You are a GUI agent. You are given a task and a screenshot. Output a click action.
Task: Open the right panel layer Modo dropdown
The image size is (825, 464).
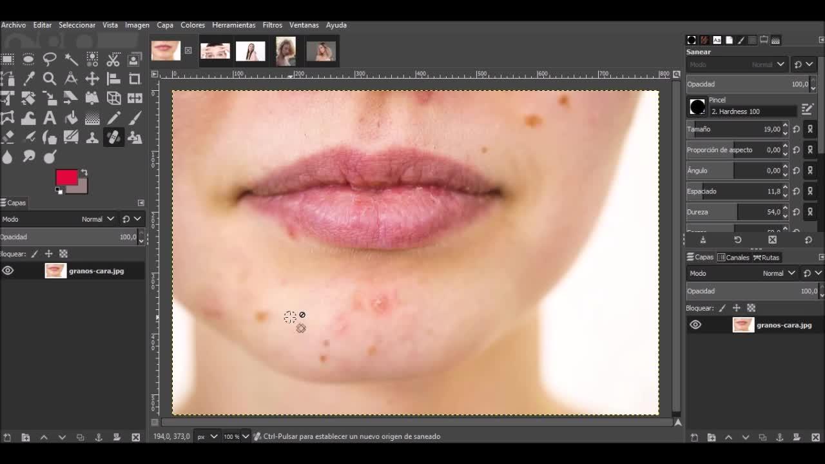coord(779,273)
